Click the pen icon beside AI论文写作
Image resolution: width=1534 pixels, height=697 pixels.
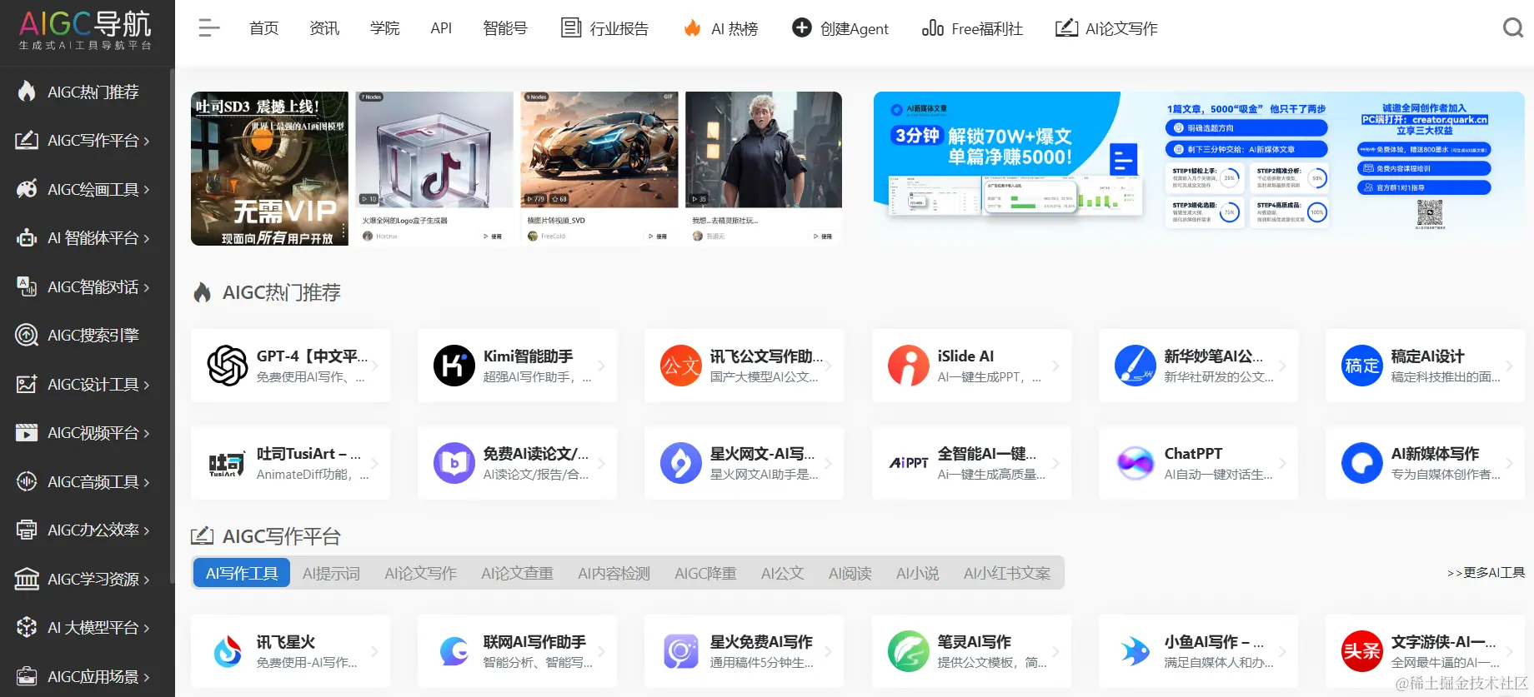tap(1066, 27)
